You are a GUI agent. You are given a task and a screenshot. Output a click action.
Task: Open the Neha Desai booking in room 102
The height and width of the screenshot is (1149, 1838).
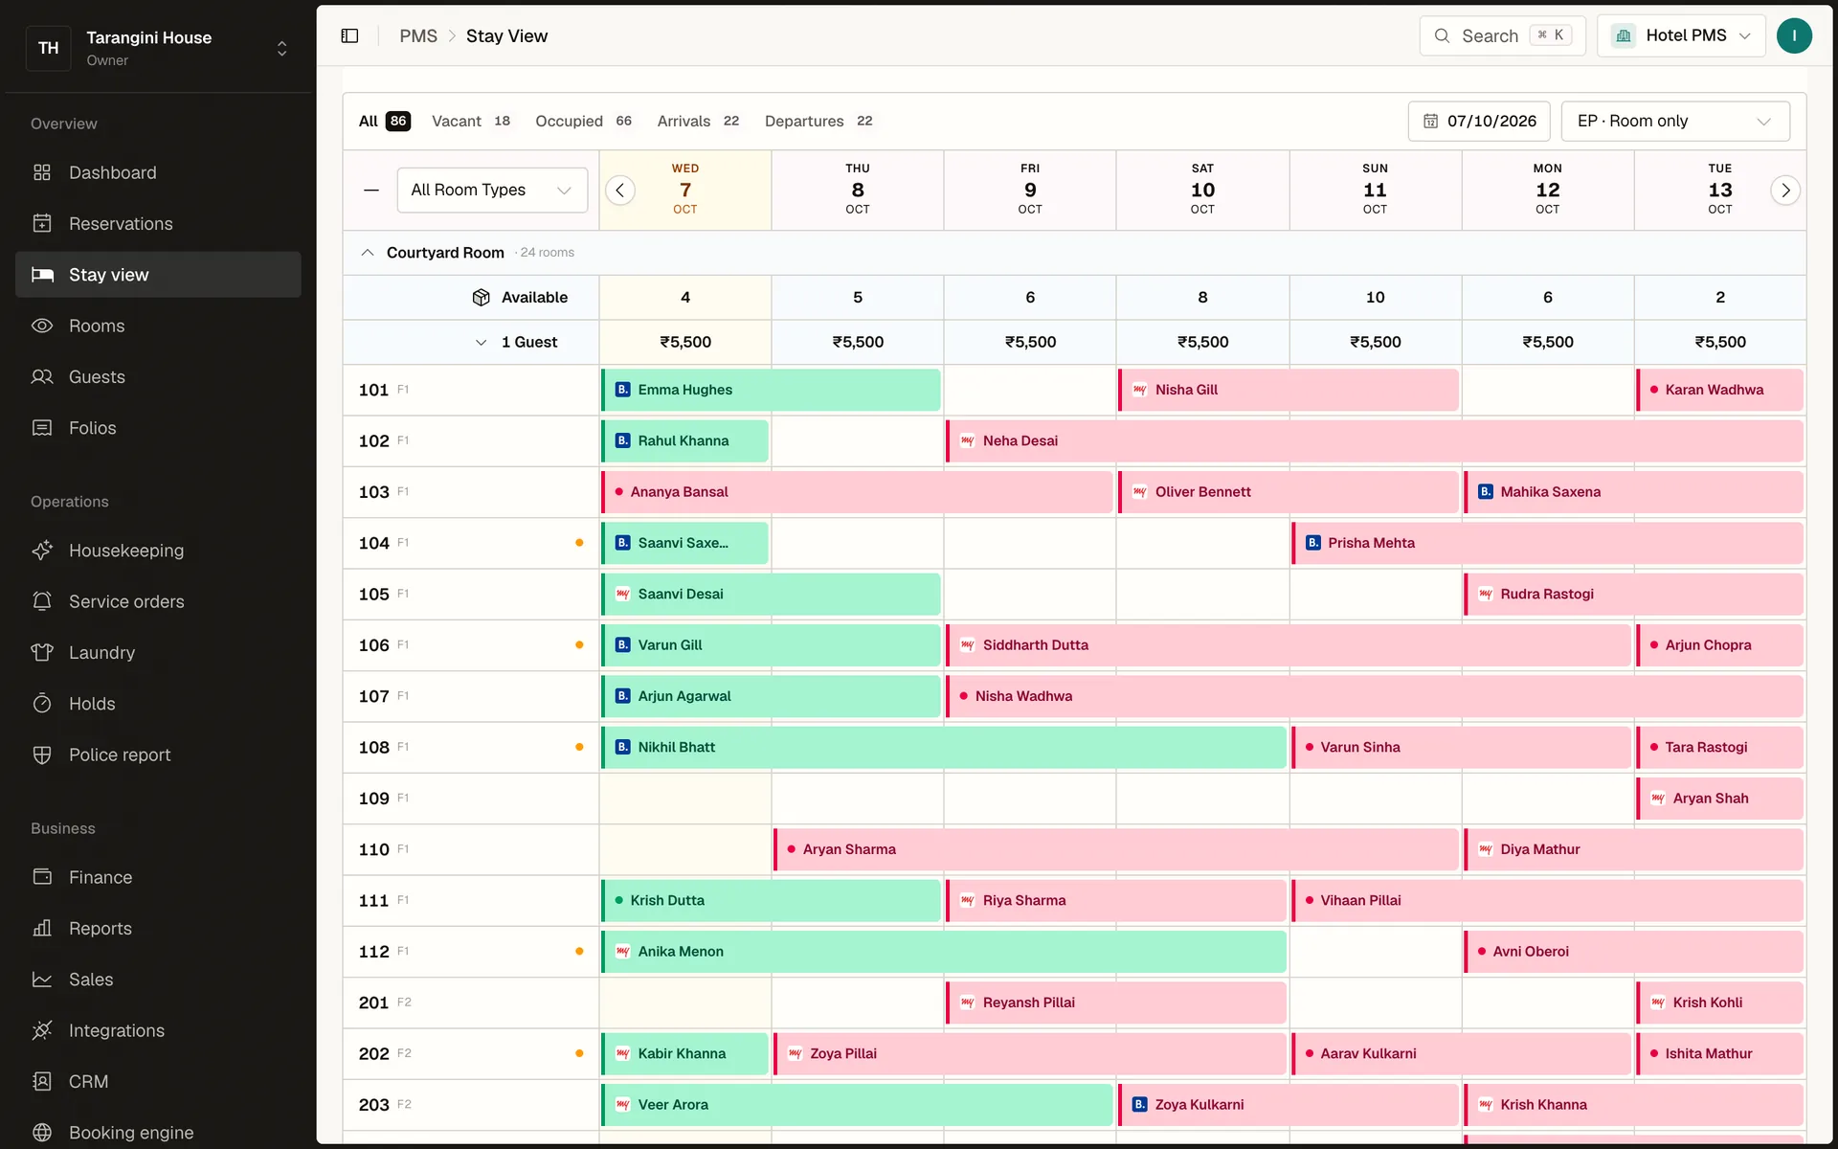[1375, 440]
